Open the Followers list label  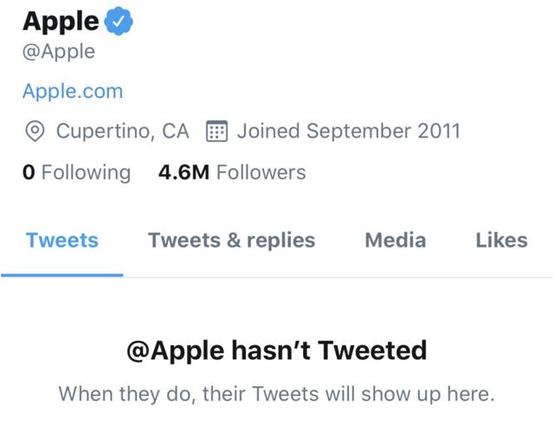point(261,172)
